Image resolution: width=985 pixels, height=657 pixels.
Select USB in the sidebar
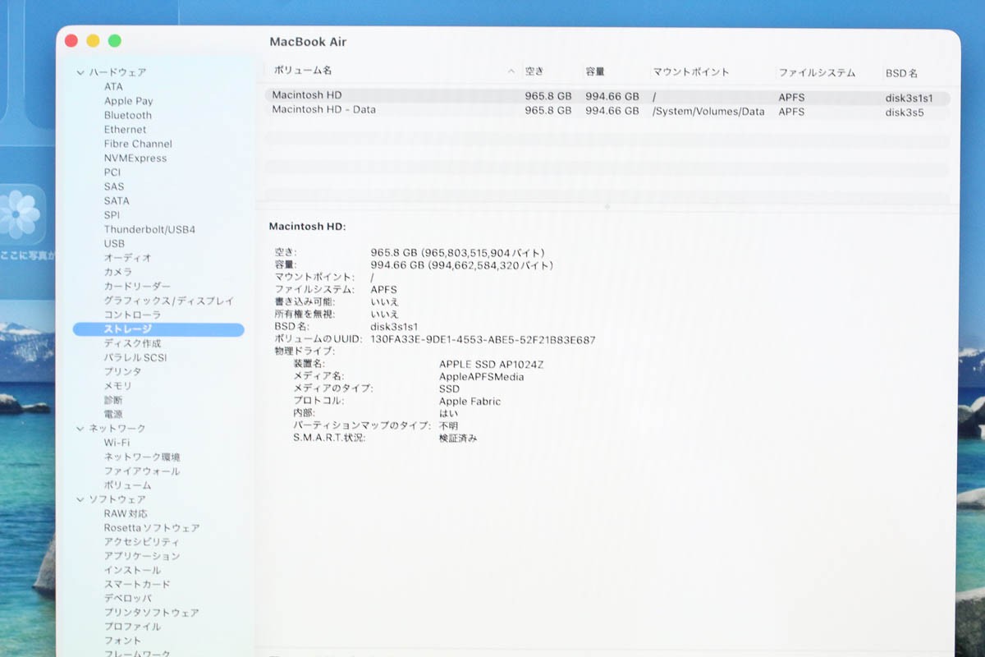114,244
